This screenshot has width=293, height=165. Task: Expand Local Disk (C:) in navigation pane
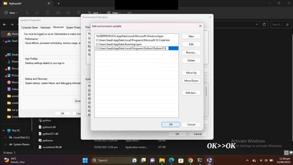pos(5,137)
